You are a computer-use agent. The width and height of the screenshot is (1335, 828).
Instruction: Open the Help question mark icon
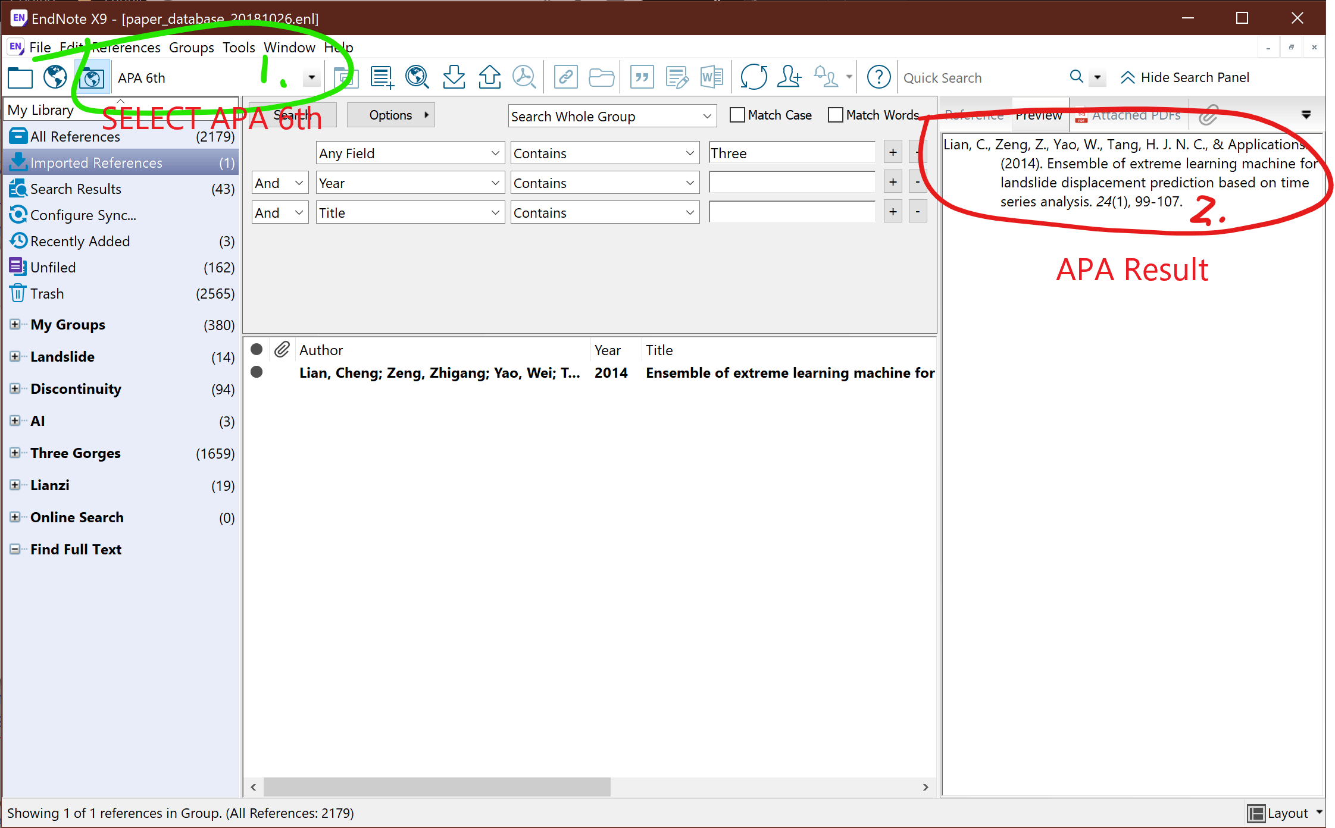pos(878,77)
